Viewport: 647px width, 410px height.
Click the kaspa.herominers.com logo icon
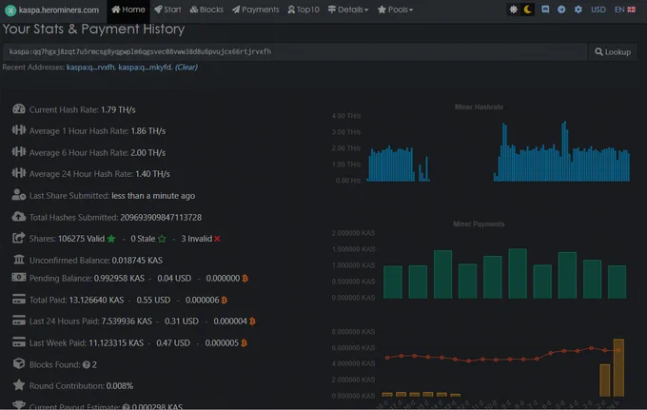(x=10, y=10)
